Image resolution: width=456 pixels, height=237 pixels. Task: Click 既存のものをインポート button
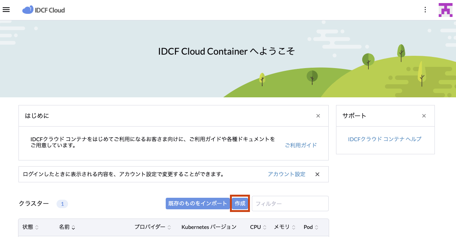198,204
